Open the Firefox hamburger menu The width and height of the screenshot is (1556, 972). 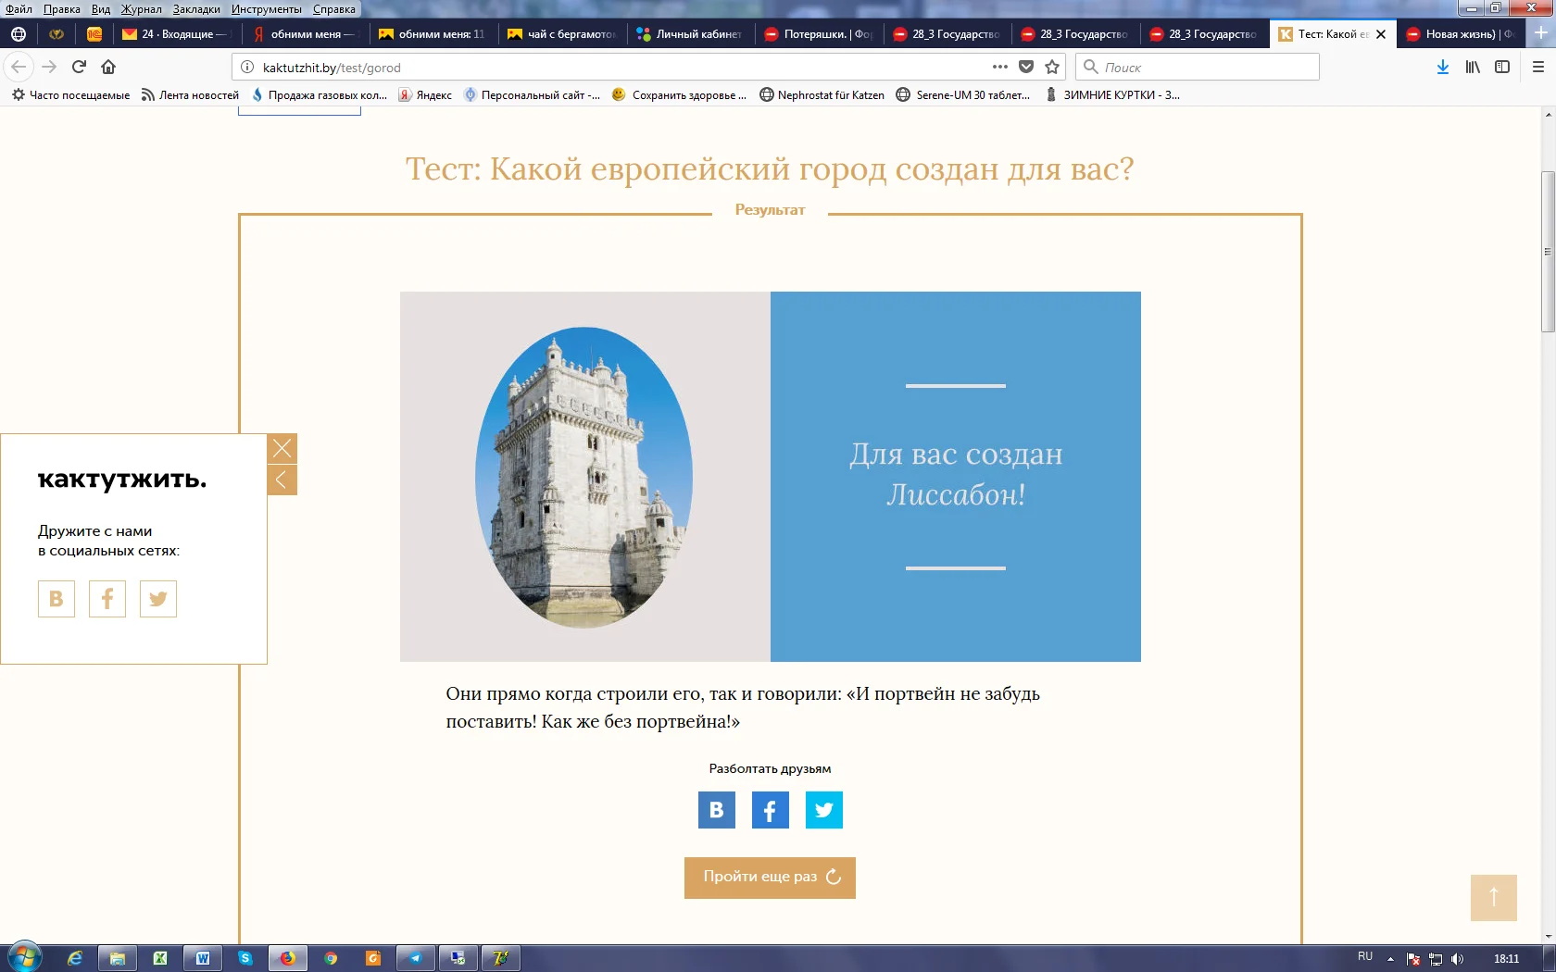tap(1538, 67)
